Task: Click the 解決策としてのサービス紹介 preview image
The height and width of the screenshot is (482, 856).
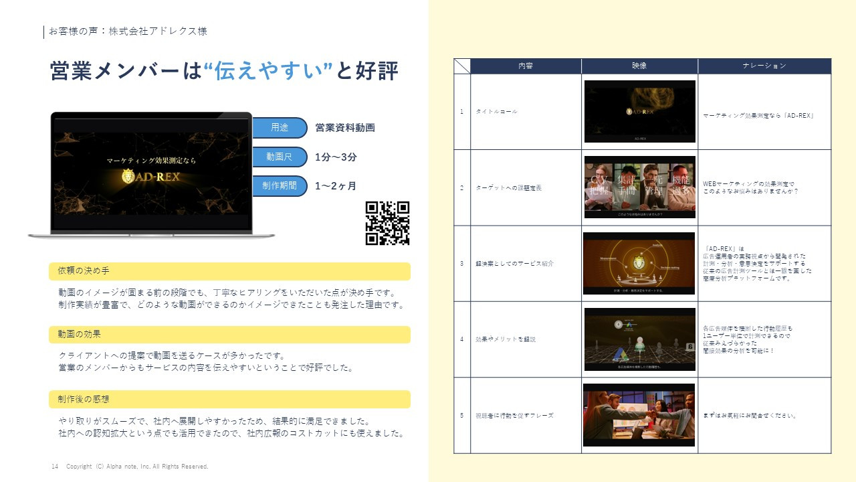Action: (639, 263)
